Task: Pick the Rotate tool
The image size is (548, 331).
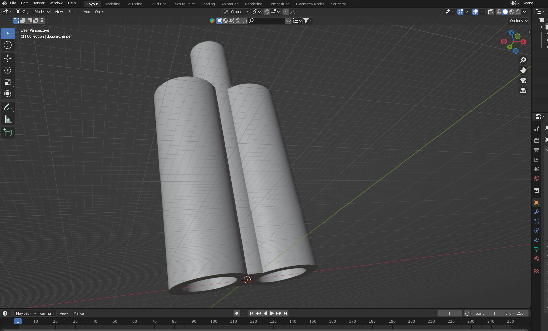Action: (8, 70)
